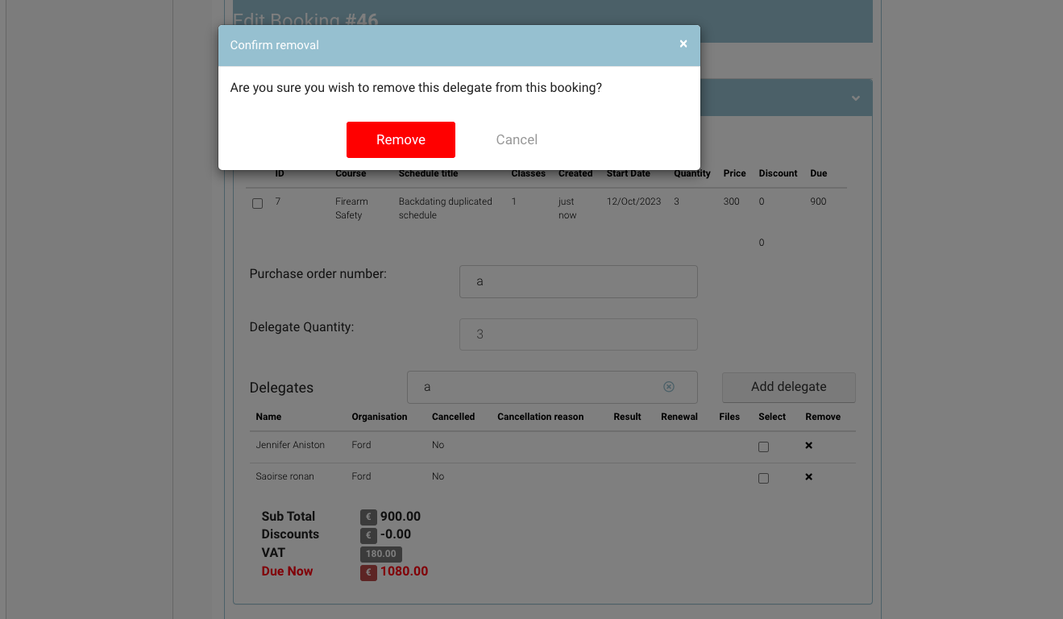Remove Jennifer Aniston with the X icon

click(808, 446)
